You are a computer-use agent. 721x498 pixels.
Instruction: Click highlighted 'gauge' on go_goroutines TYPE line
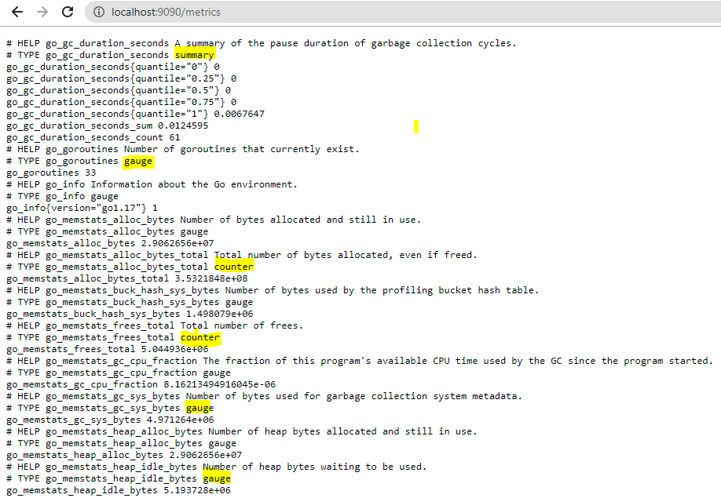click(138, 161)
